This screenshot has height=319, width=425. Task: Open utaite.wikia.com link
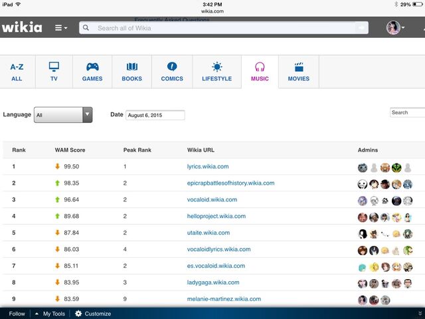point(208,233)
